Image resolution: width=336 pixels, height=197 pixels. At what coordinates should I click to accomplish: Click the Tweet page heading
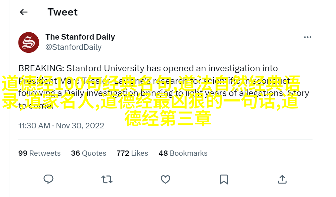click(x=63, y=12)
